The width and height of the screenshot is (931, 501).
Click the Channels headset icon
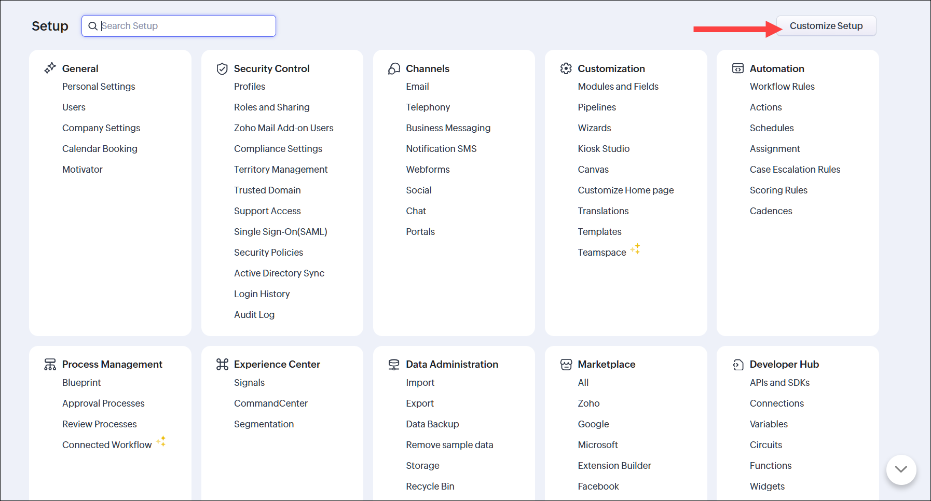394,68
